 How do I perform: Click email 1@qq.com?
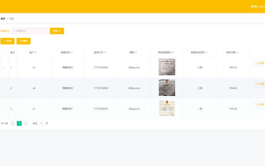pyautogui.click(x=134, y=109)
